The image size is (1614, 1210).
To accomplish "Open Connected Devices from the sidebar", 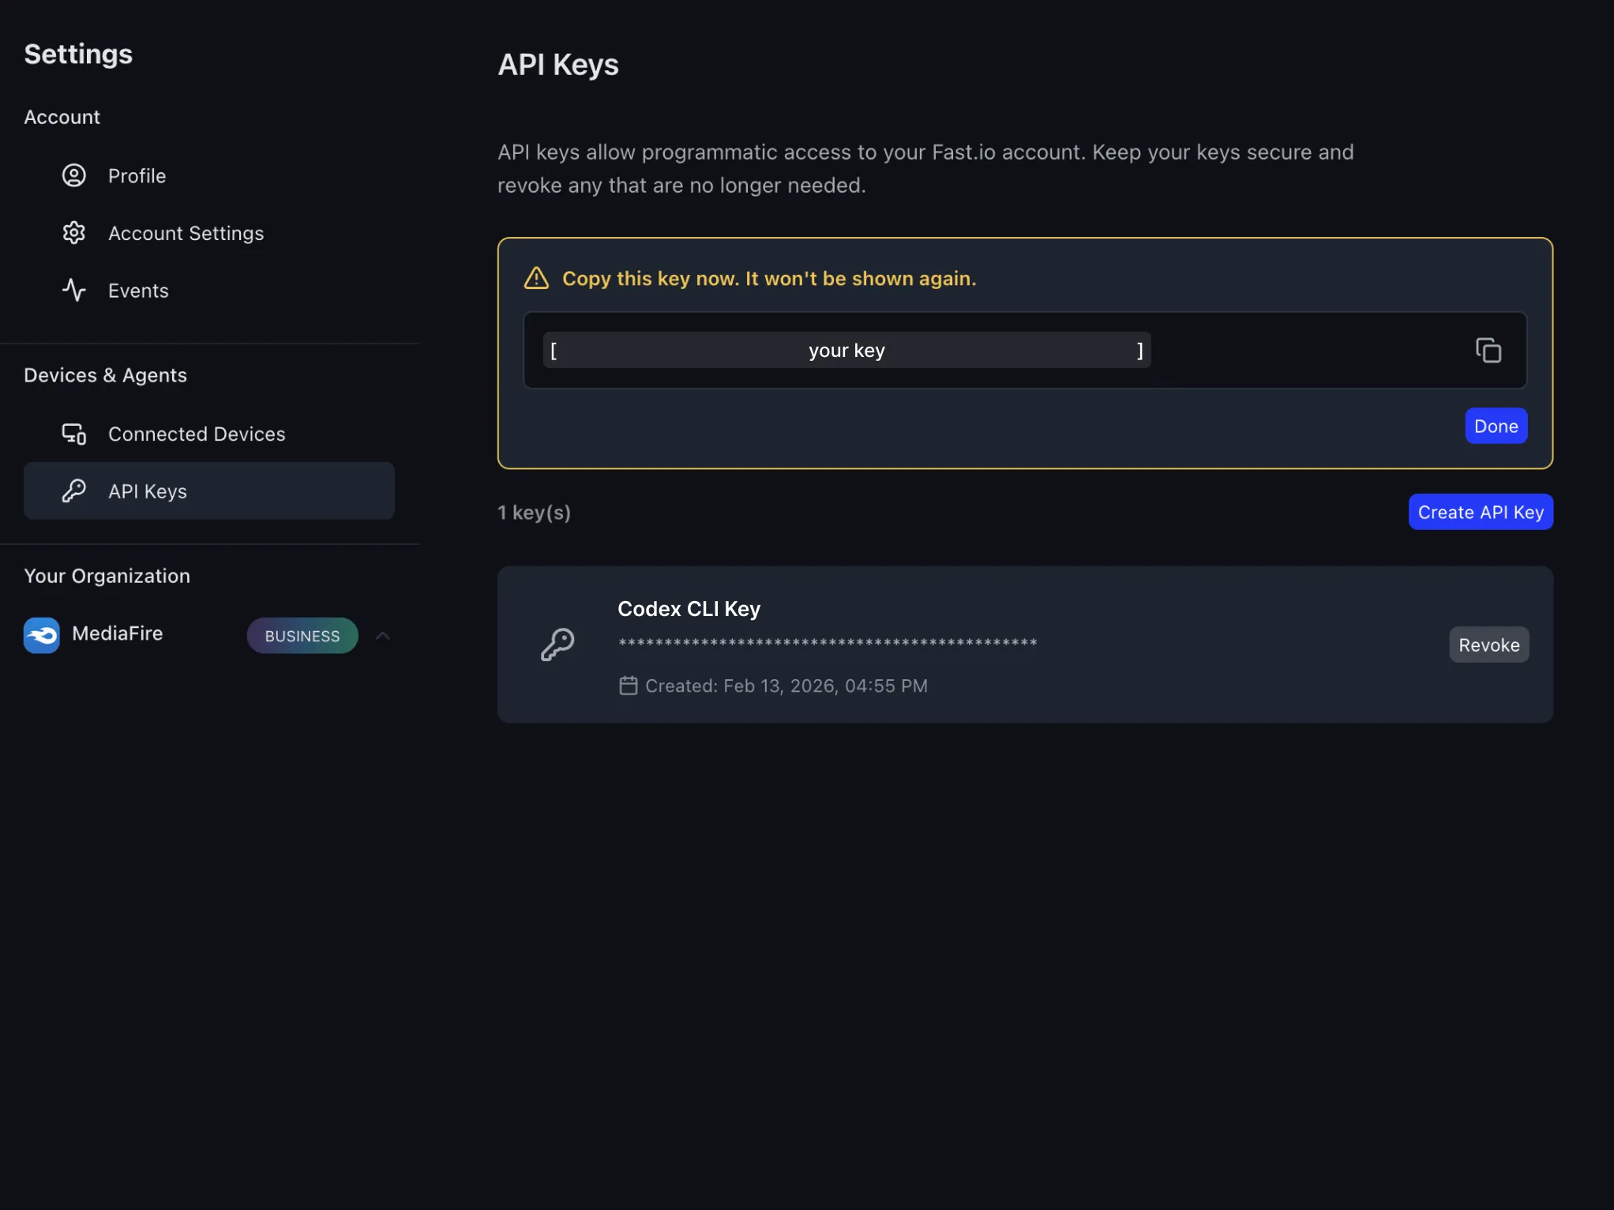I will 197,433.
